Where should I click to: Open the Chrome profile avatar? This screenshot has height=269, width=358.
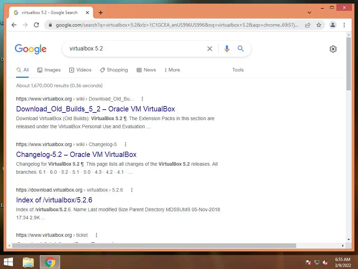(333, 25)
